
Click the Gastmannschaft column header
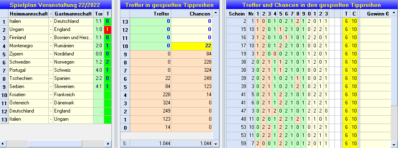[73, 13]
